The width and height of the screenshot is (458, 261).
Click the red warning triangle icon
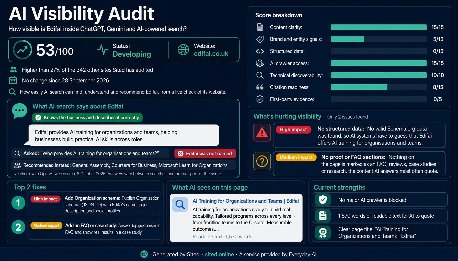click(x=262, y=133)
